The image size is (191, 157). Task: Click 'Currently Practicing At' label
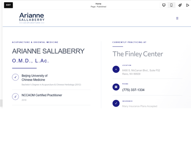(129, 42)
